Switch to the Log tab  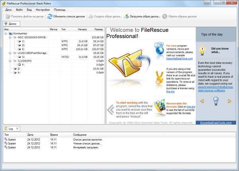(11, 129)
